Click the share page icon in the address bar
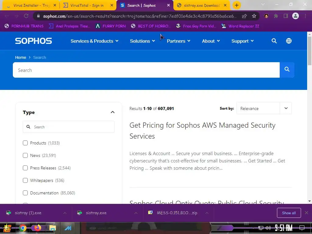 [244, 16]
